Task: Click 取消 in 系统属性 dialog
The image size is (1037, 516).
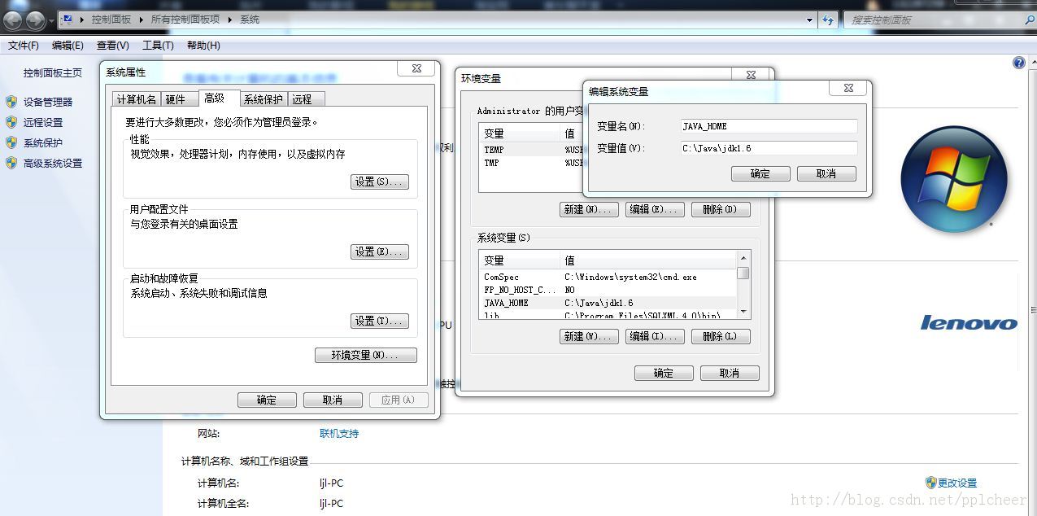Action: 333,400
